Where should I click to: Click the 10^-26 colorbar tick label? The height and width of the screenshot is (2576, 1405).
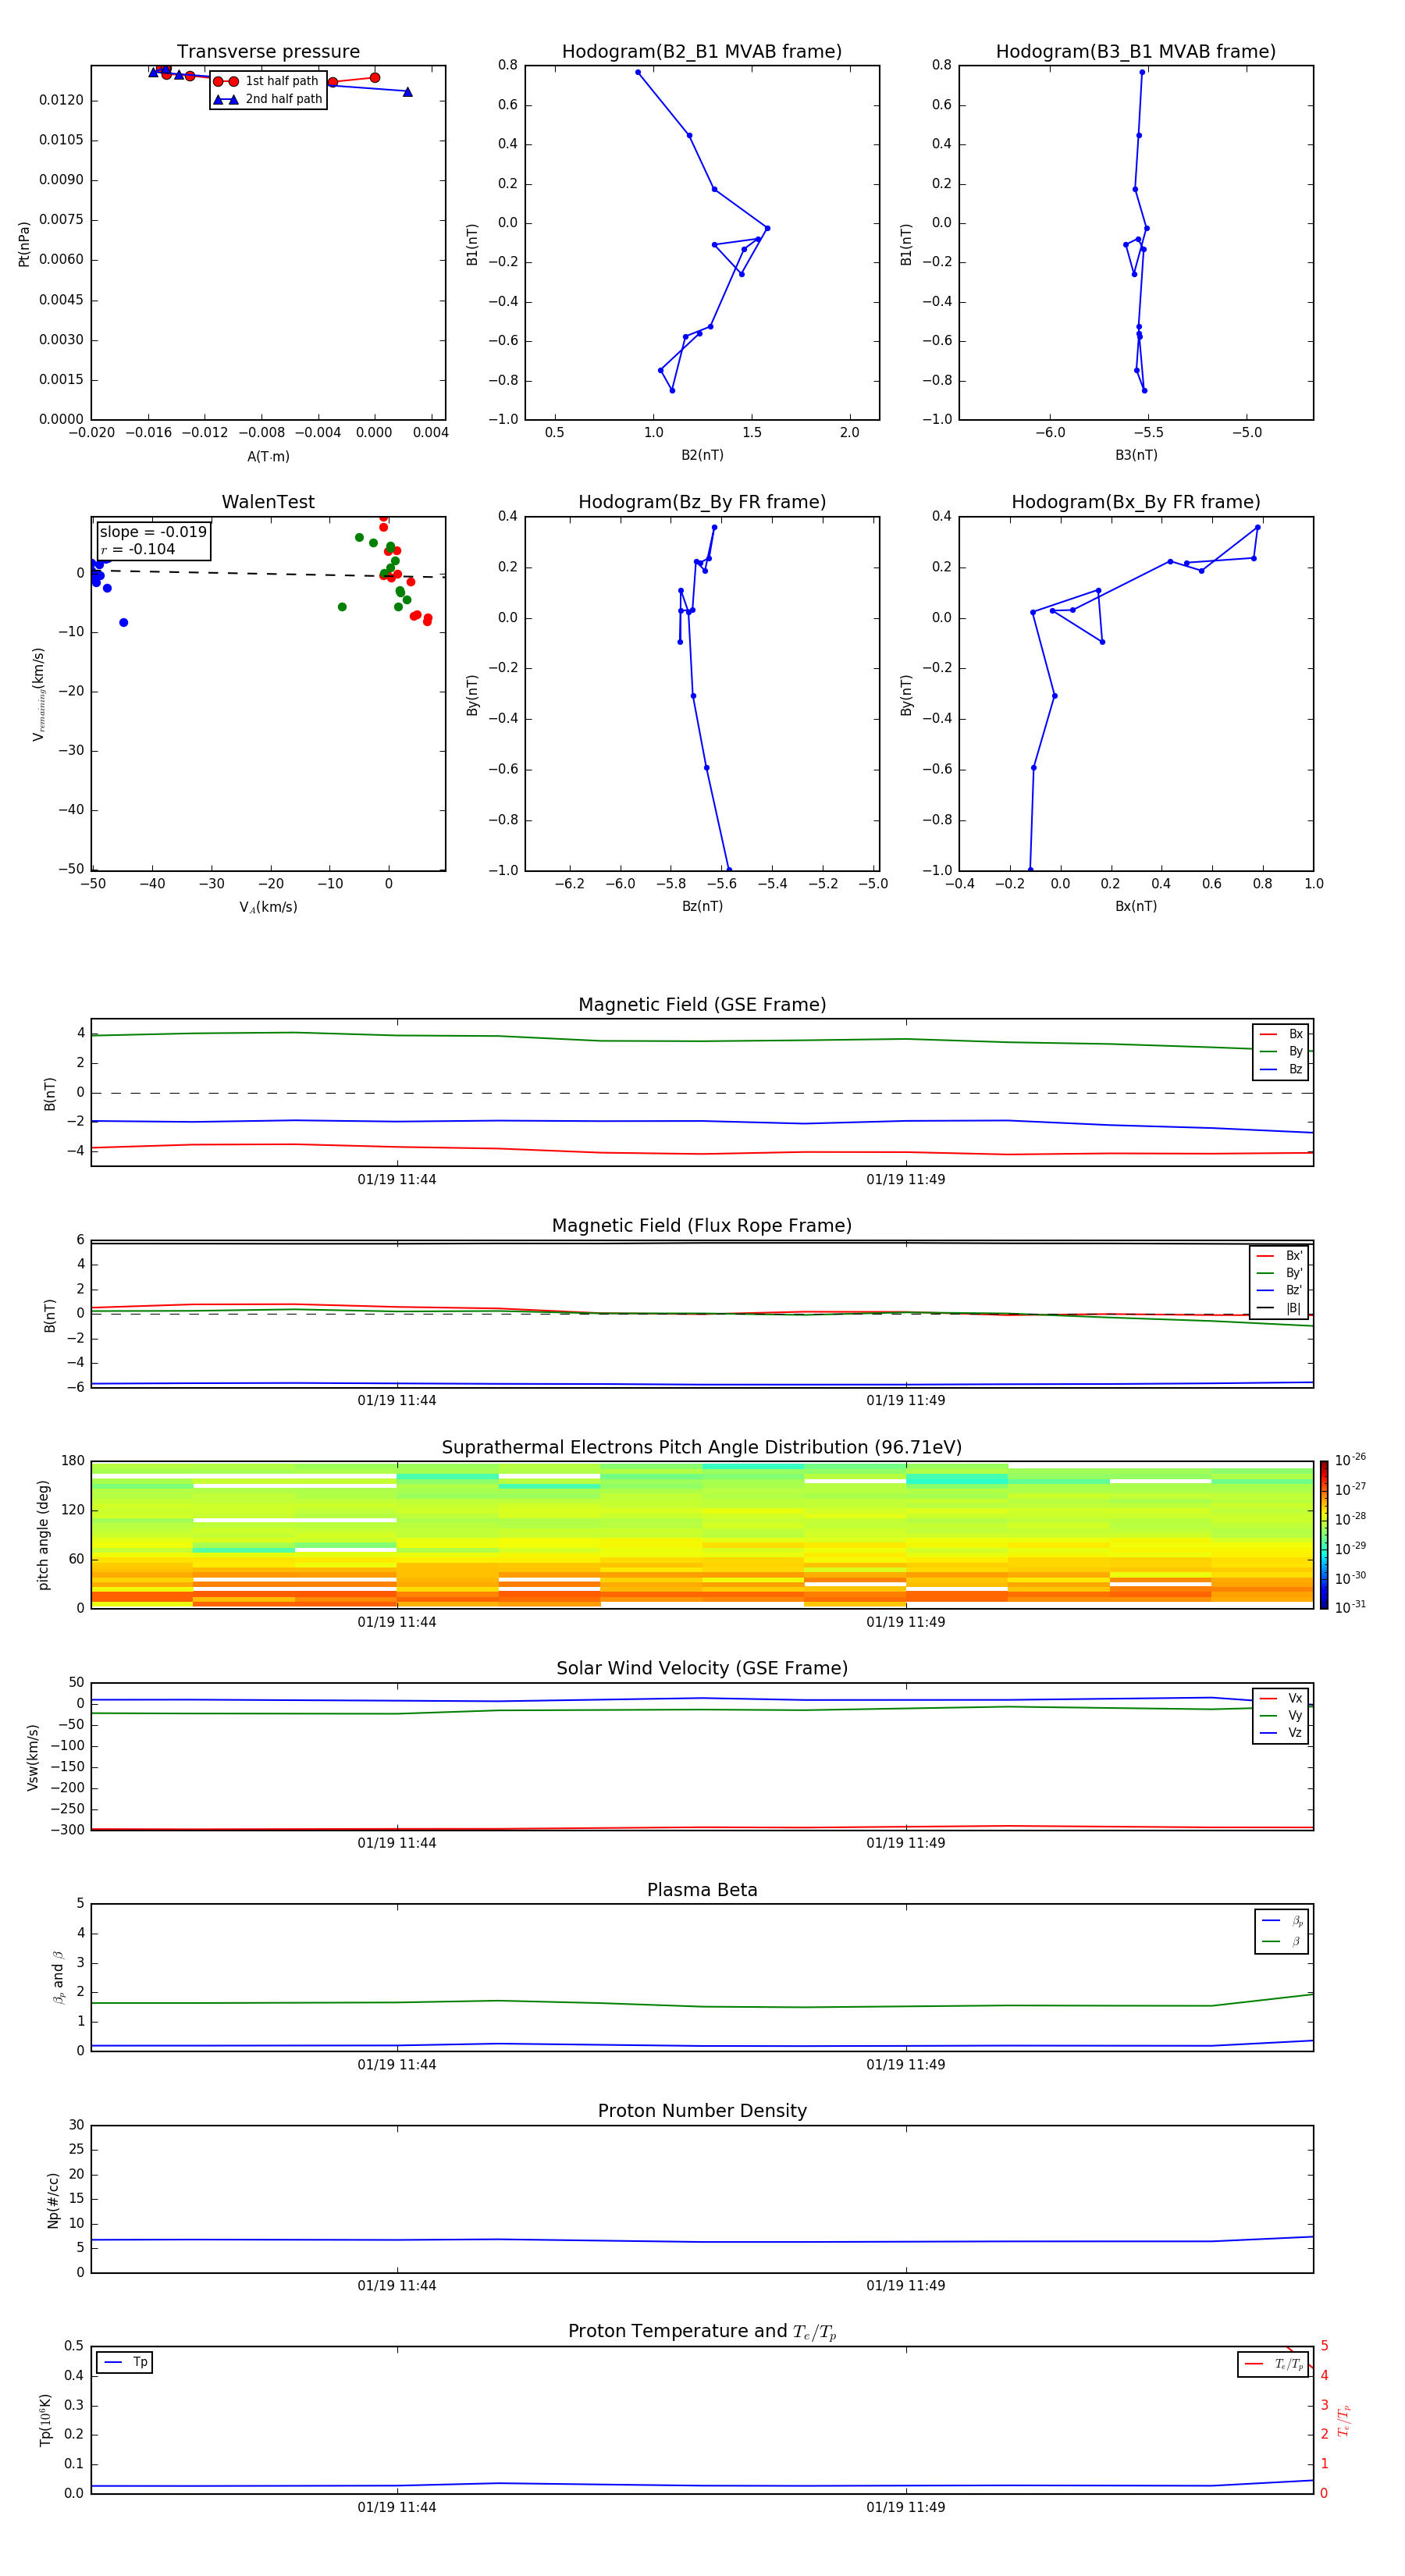tap(1351, 1460)
